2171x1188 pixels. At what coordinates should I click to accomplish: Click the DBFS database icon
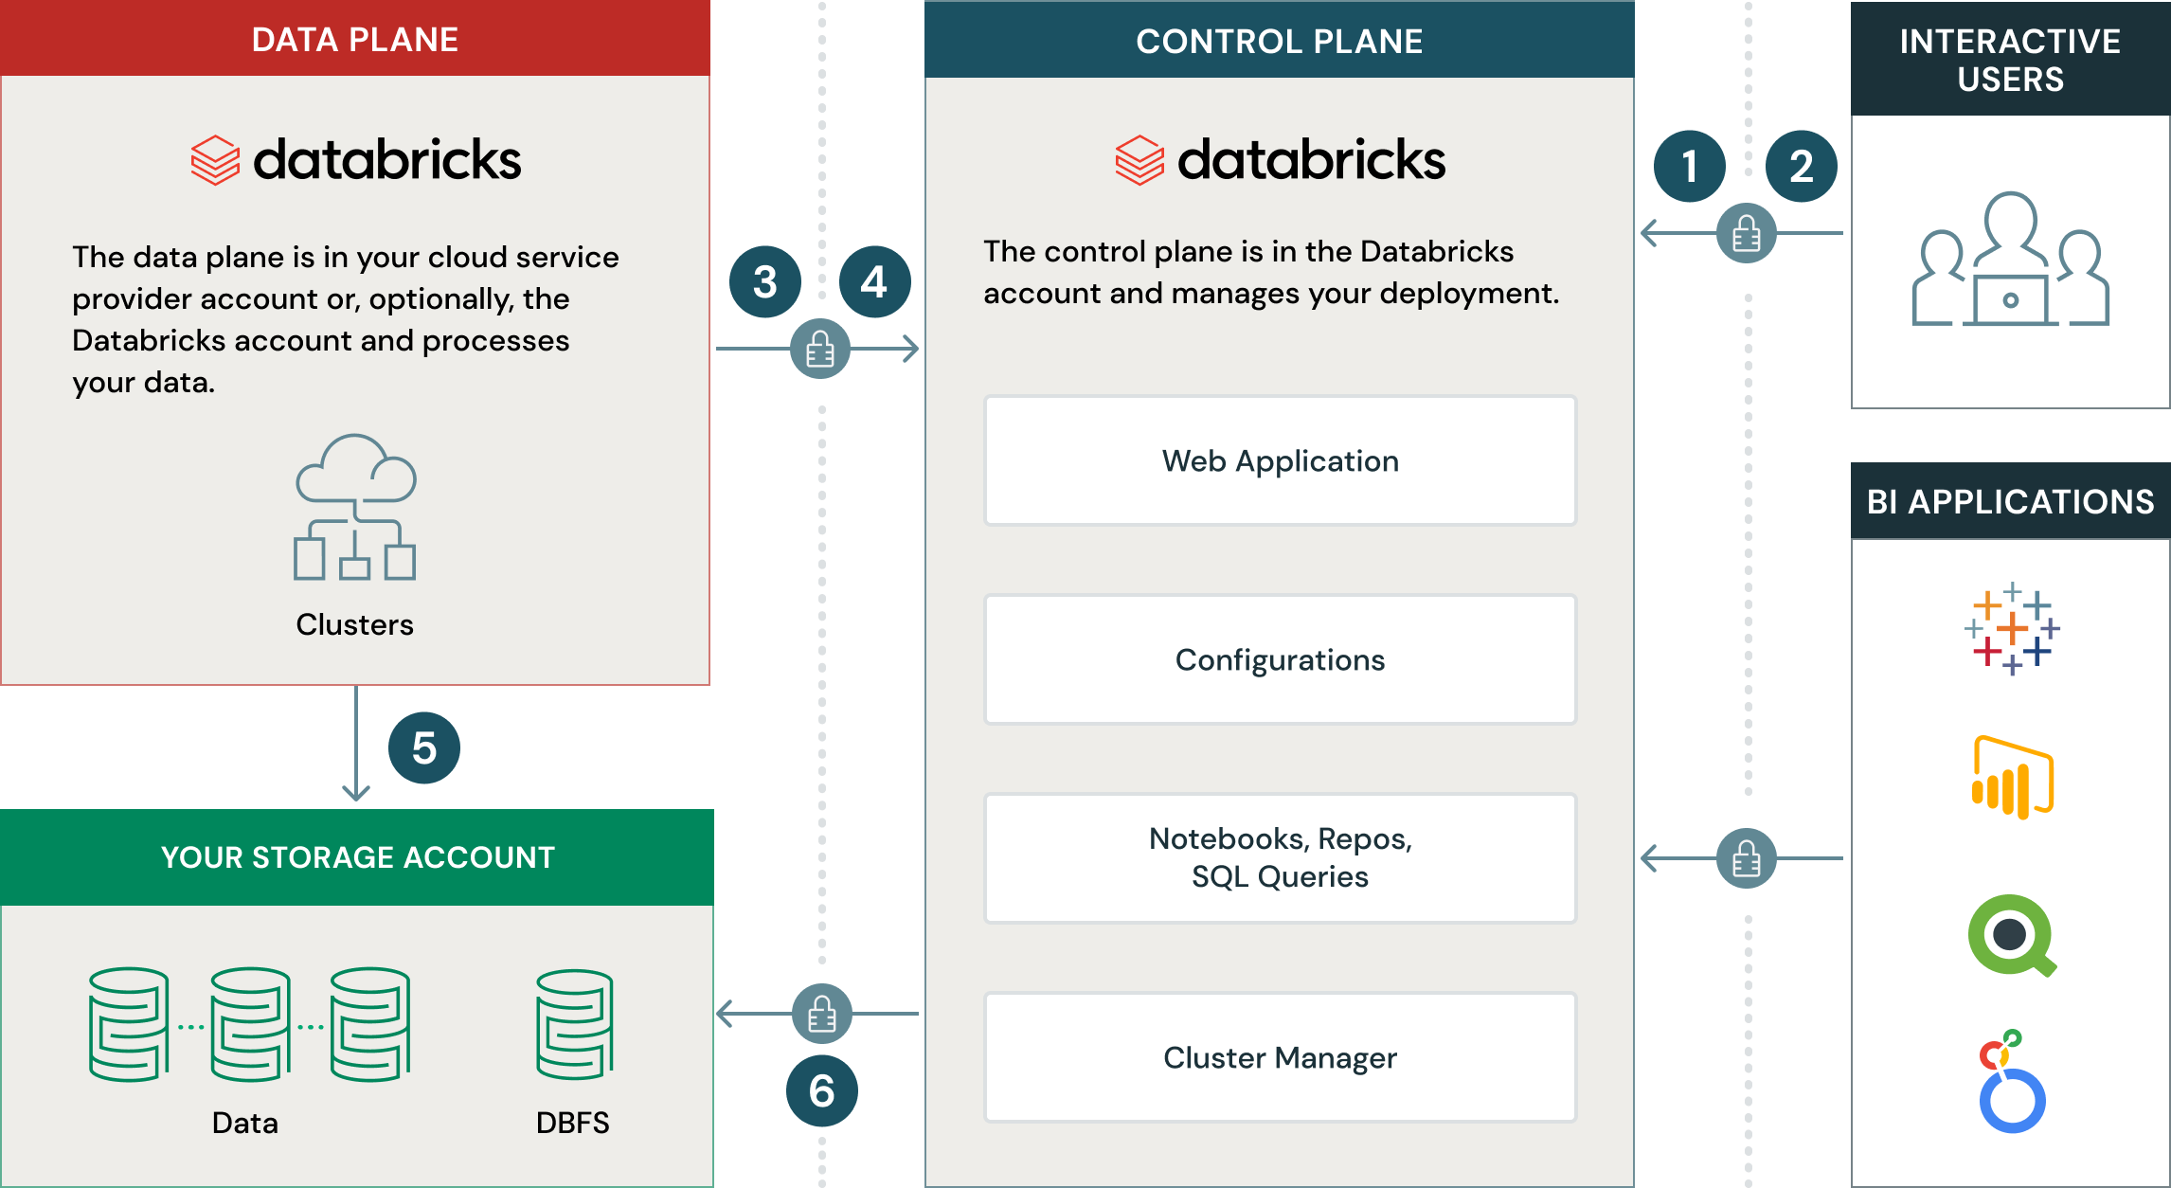pyautogui.click(x=574, y=1025)
